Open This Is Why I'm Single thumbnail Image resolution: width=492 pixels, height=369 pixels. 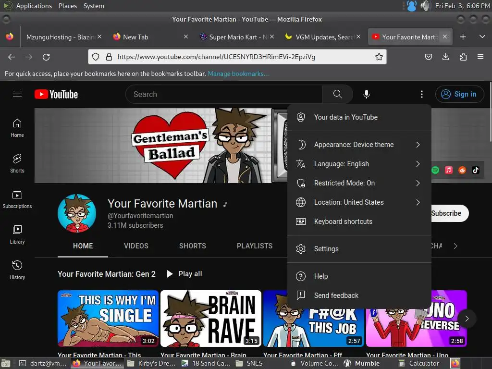coord(108,319)
